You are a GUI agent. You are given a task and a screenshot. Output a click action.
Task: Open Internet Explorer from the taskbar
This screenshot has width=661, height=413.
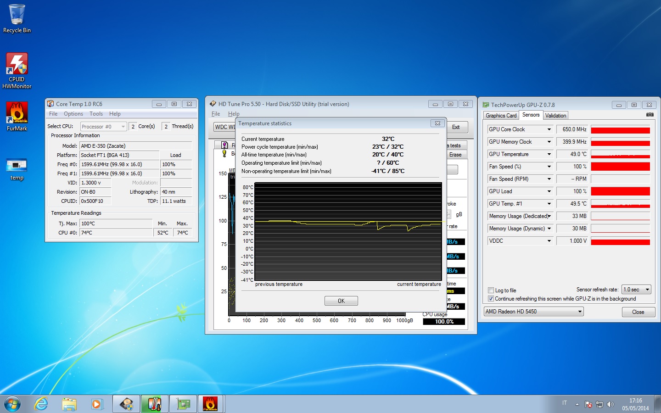coord(41,404)
